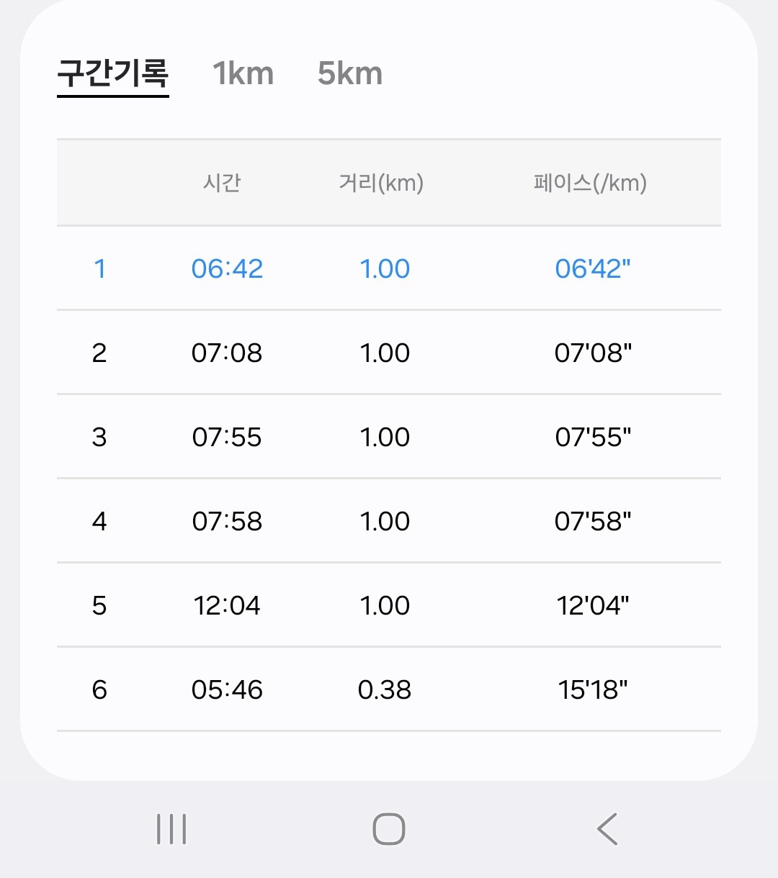Select lap 5 pace 12'04"

593,605
